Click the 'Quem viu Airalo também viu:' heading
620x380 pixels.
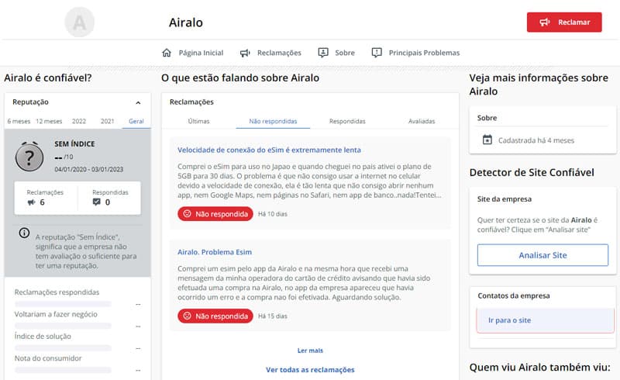tap(539, 368)
